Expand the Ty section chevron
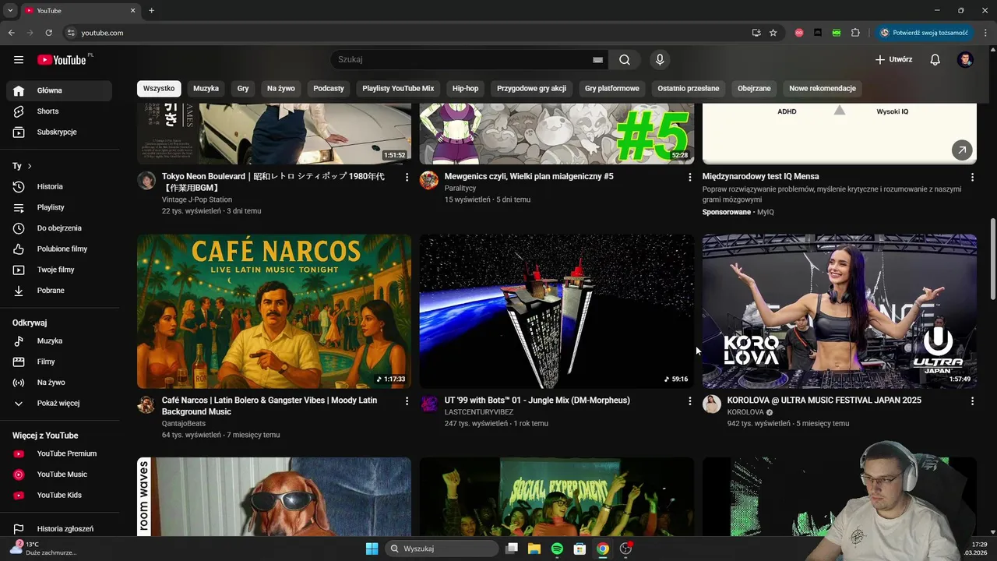997x561 pixels. tap(30, 166)
